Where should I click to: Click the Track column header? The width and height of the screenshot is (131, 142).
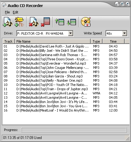click(x=8, y=41)
